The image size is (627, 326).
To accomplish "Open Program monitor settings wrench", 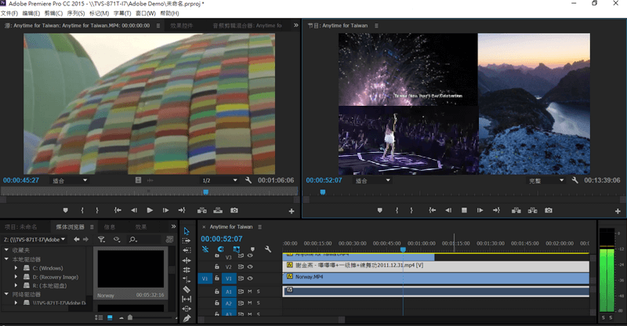I will click(575, 180).
